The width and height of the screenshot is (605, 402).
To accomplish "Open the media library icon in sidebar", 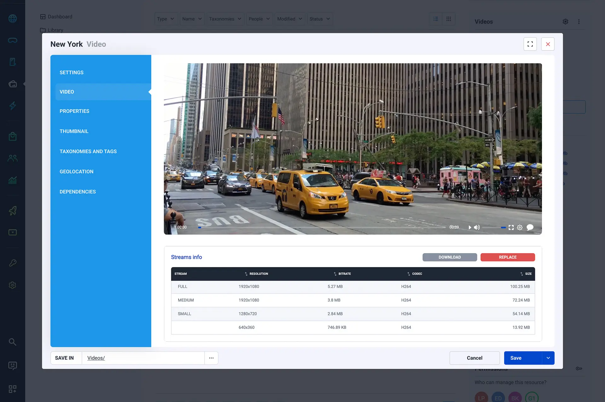I will click(13, 84).
